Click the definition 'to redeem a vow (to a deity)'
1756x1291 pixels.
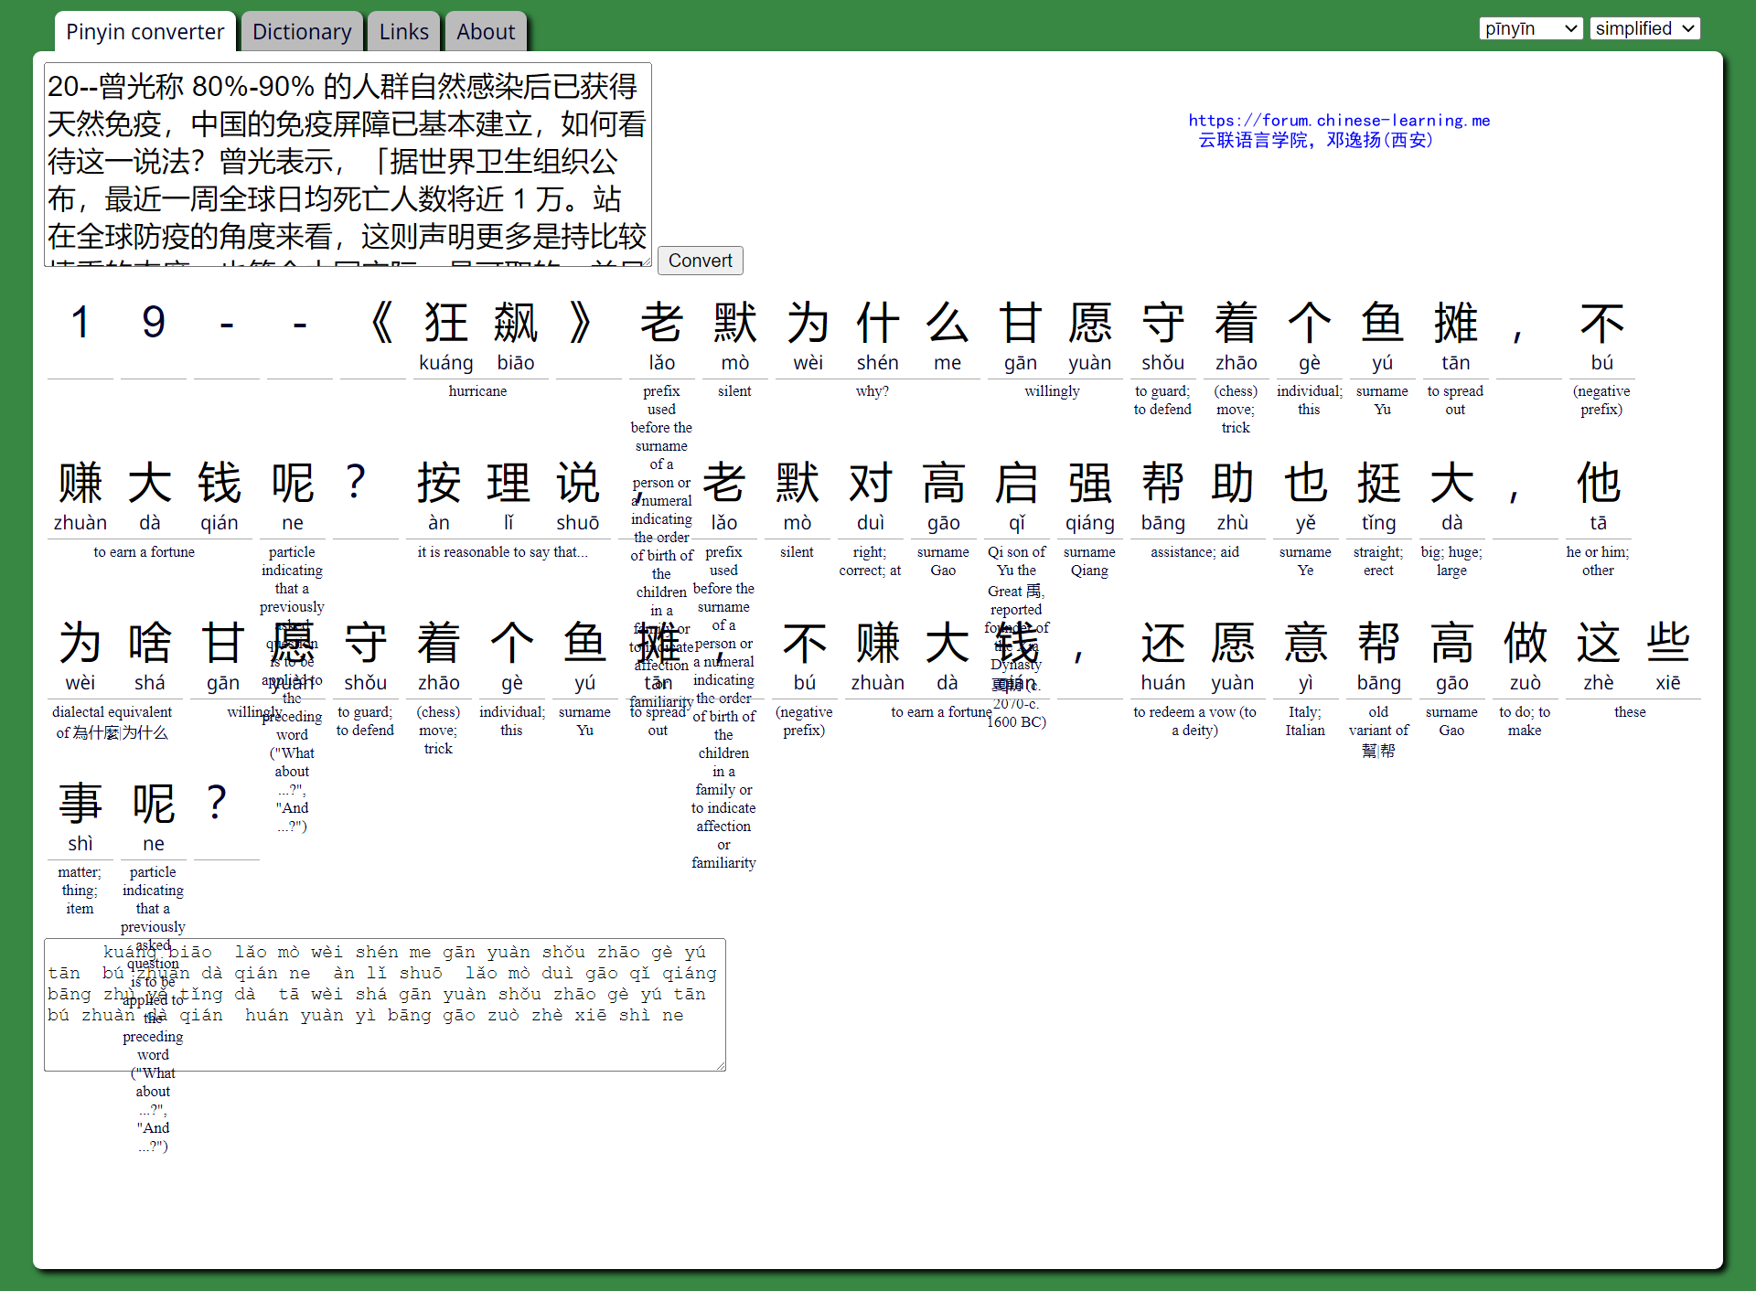point(1194,721)
